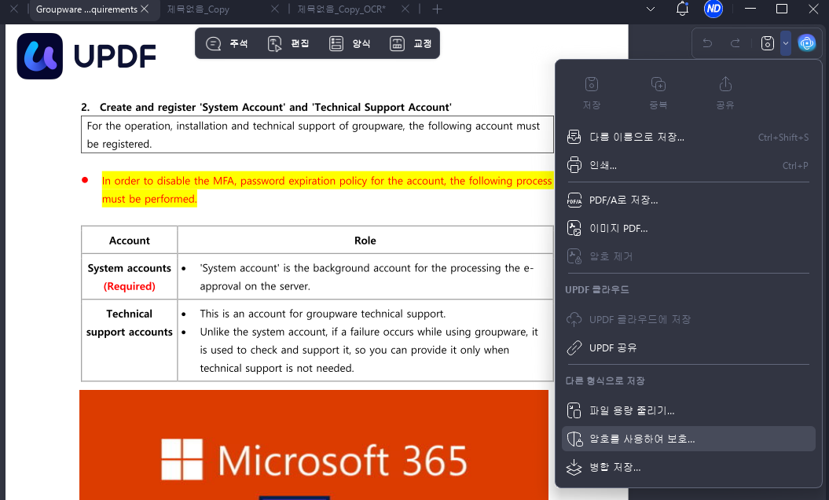Click the 암호 제거 menu entry
The width and height of the screenshot is (829, 500).
(688, 256)
